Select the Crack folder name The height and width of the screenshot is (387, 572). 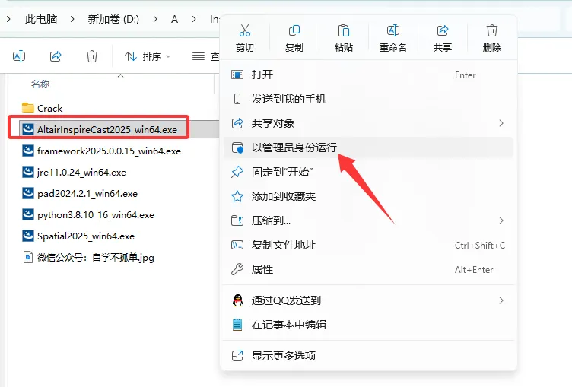(50, 108)
